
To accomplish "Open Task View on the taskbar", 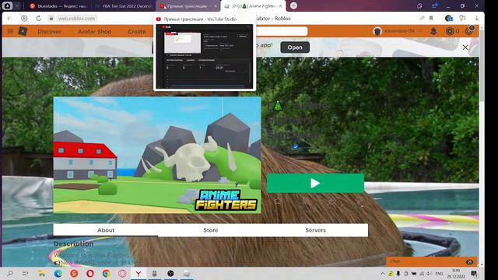I will [x=26, y=273].
